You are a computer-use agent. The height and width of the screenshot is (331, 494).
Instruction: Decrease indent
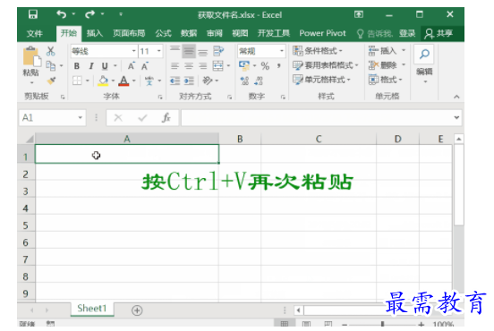tap(175, 81)
